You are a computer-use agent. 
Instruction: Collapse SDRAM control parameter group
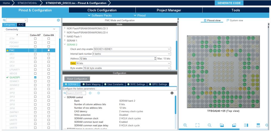[65, 97]
